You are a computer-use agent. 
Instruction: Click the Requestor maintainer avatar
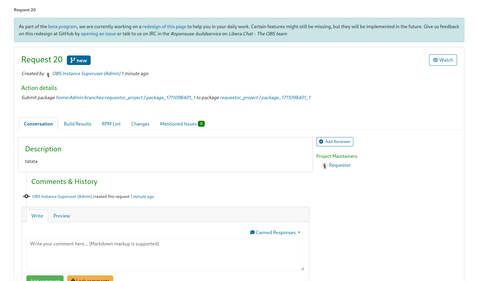pyautogui.click(x=324, y=166)
